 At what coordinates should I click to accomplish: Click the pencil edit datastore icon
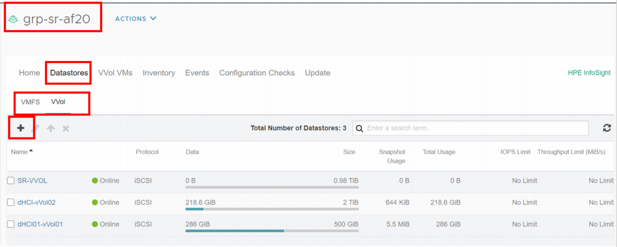(x=36, y=129)
